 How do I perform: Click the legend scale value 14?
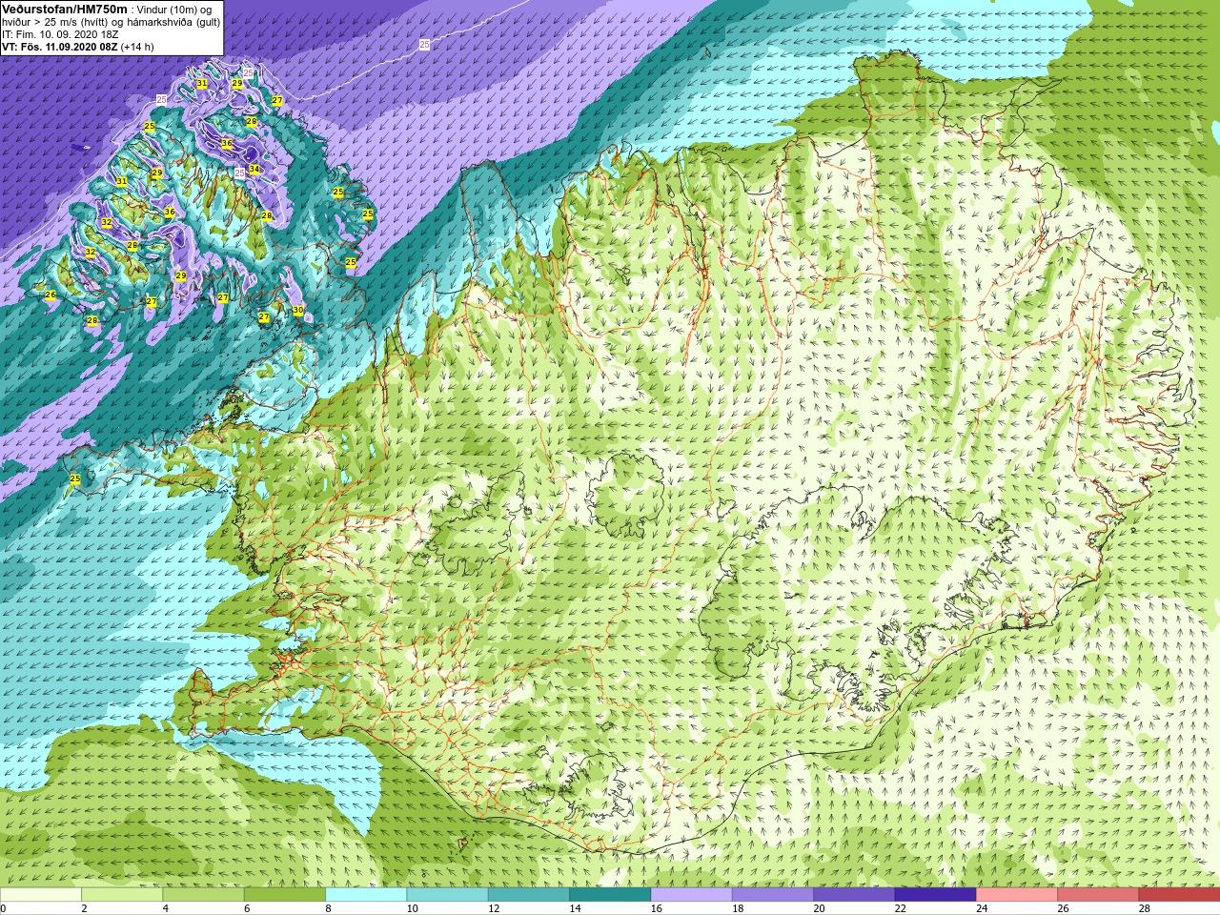(x=575, y=908)
